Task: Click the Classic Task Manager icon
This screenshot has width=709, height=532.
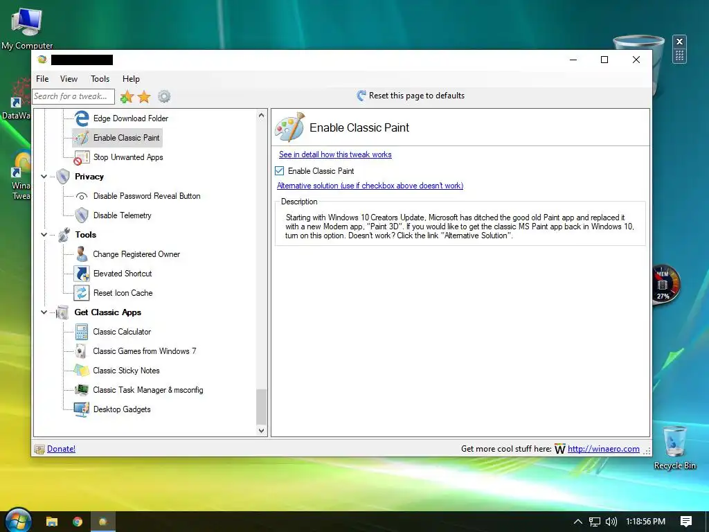Action: point(82,390)
